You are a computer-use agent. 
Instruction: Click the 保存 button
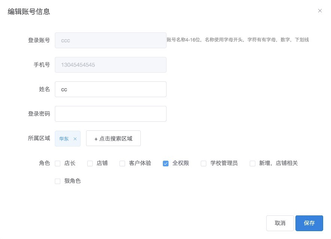coord(309,223)
